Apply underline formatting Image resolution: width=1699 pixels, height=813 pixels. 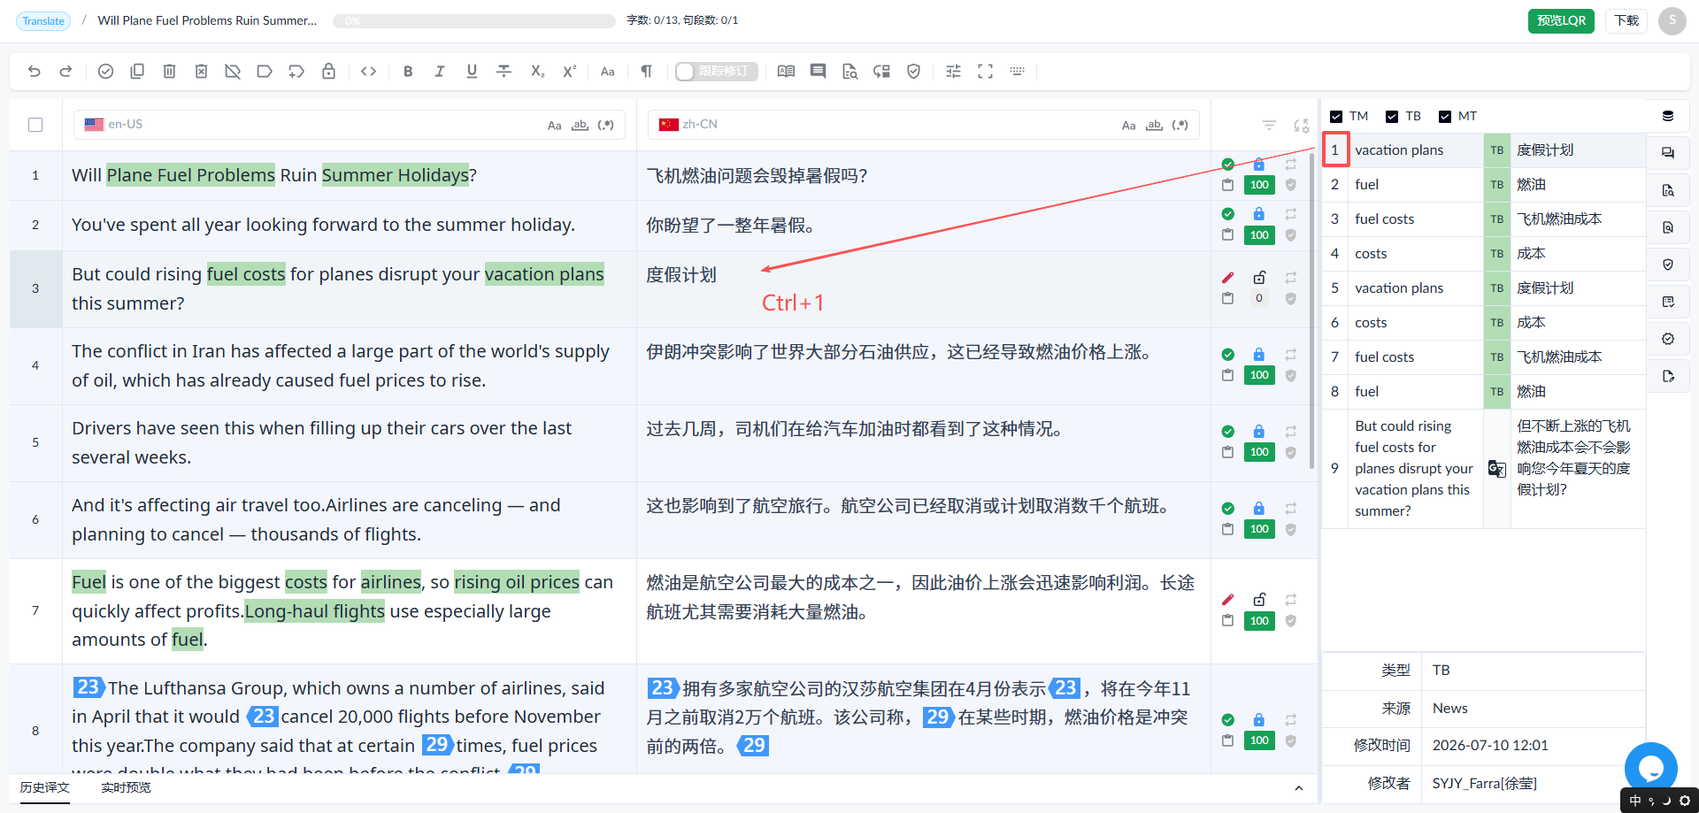pyautogui.click(x=472, y=72)
